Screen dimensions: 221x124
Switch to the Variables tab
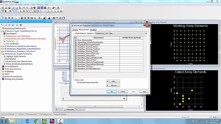[x=93, y=30]
